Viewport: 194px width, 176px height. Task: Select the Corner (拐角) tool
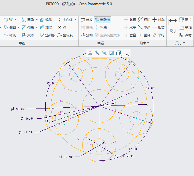(101, 27)
